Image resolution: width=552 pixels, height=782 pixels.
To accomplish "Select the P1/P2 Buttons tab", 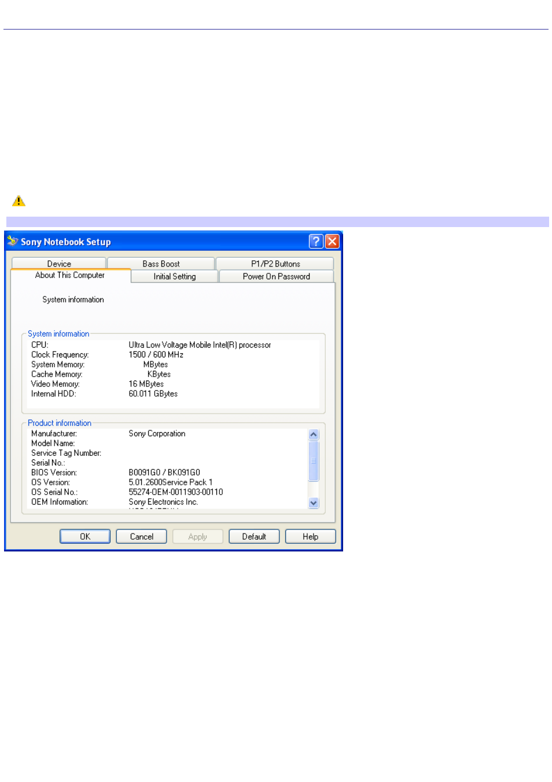I will click(275, 264).
